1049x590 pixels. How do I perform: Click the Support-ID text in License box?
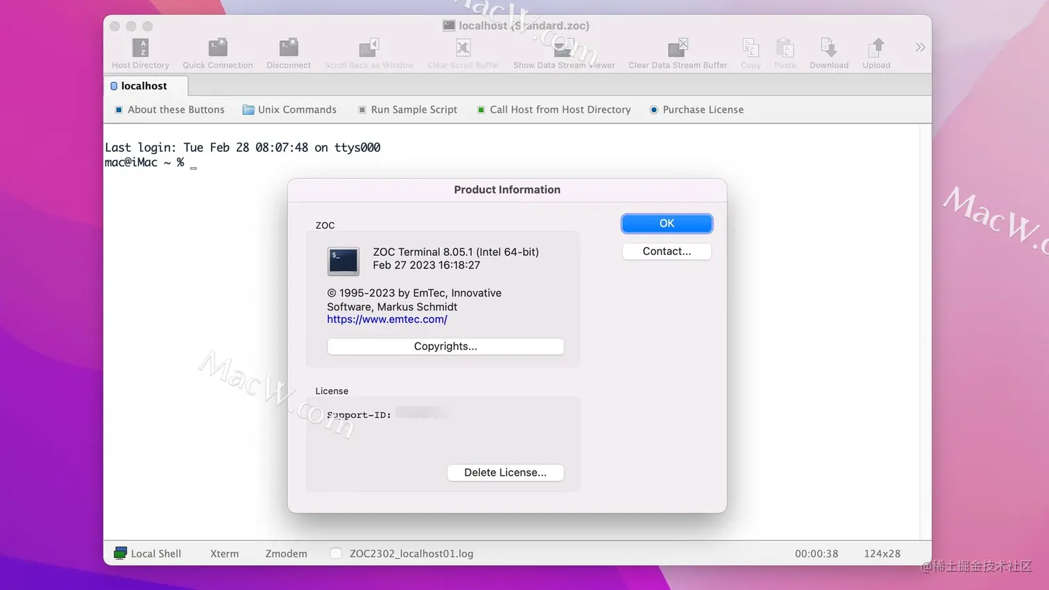click(x=359, y=415)
